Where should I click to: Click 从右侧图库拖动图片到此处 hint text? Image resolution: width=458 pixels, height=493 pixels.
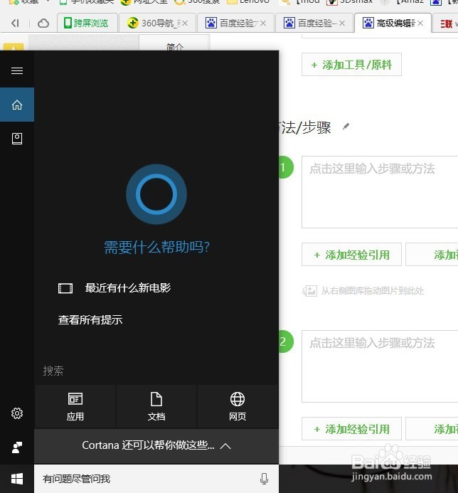click(373, 291)
